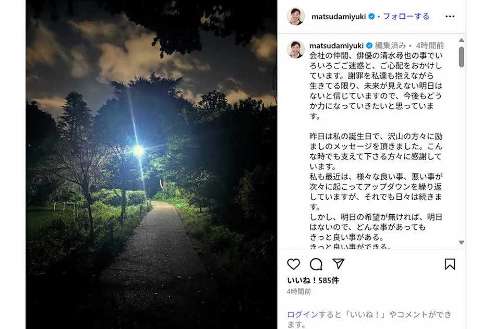
Task: Click the caption scrollbar down arrow
Action: 461,242
